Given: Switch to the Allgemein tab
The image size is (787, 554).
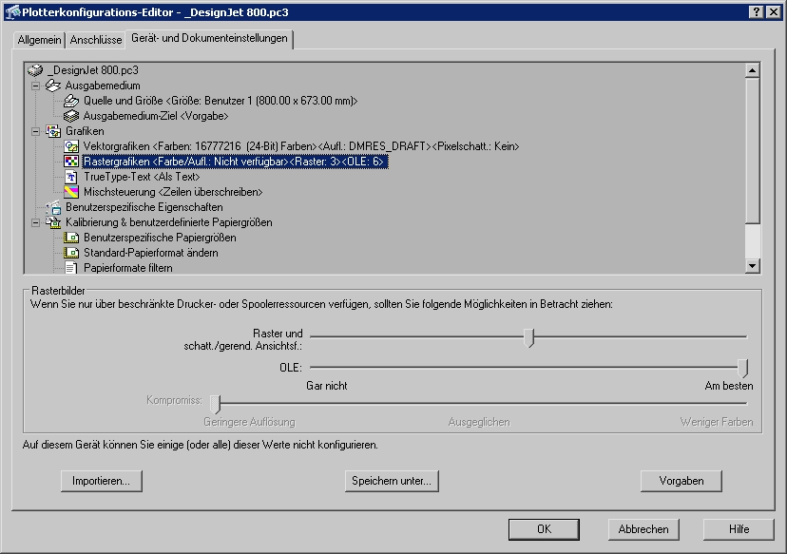Looking at the screenshot, I should coord(39,40).
